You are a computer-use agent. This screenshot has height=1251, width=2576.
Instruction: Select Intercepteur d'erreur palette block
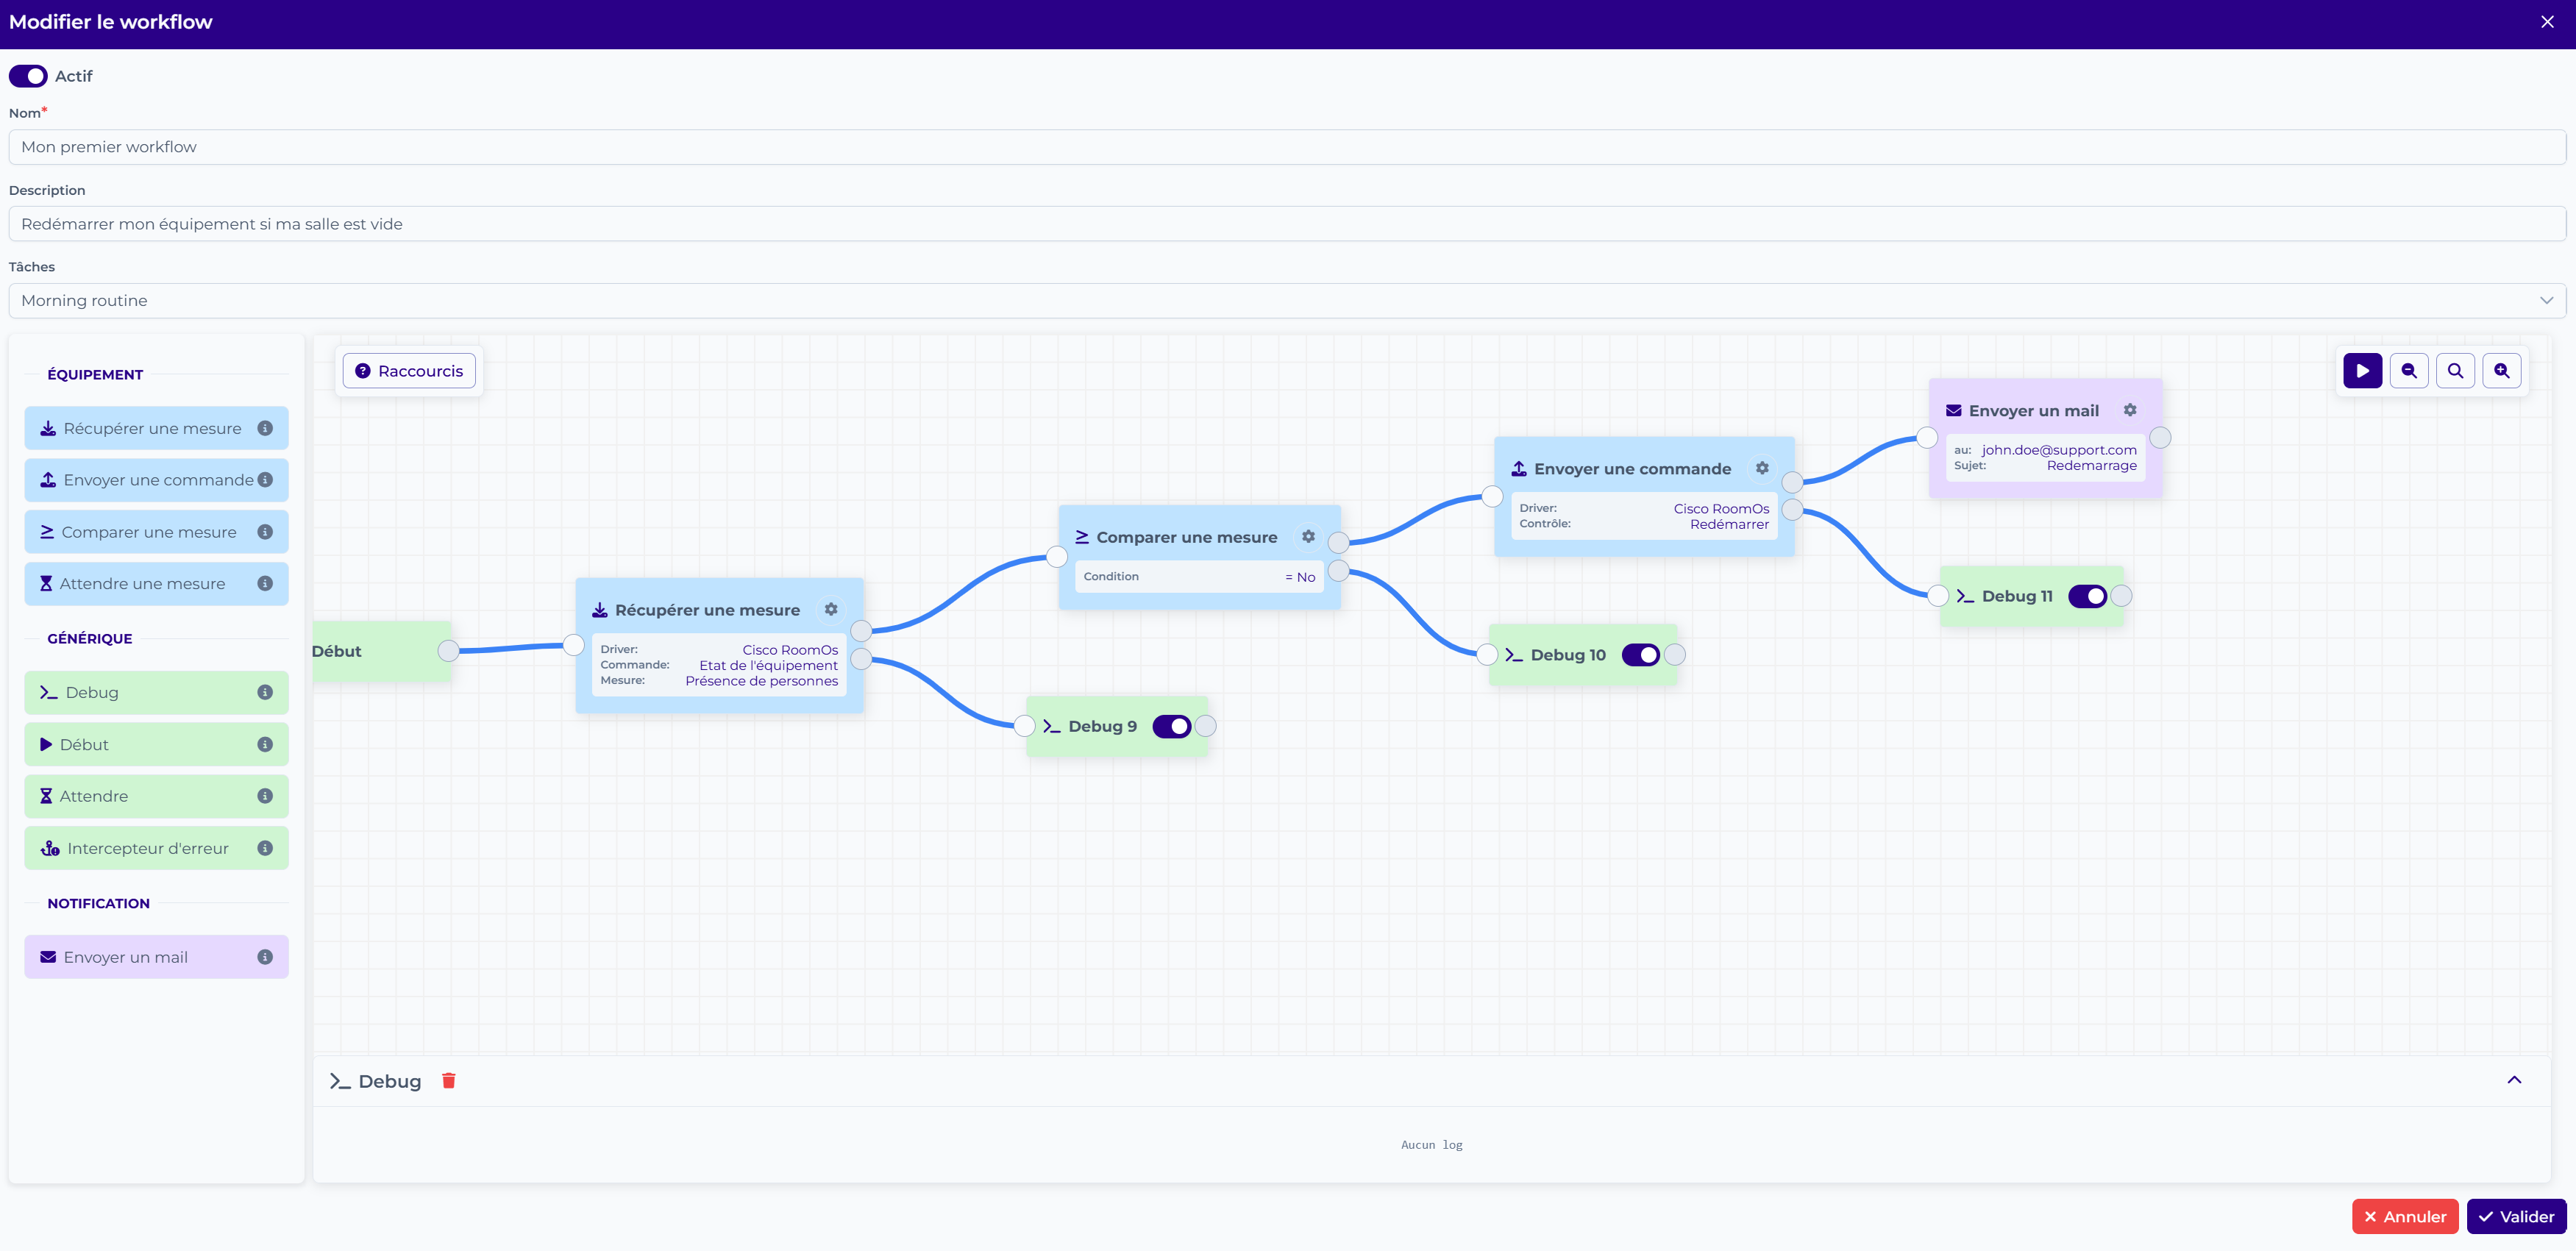[x=156, y=848]
